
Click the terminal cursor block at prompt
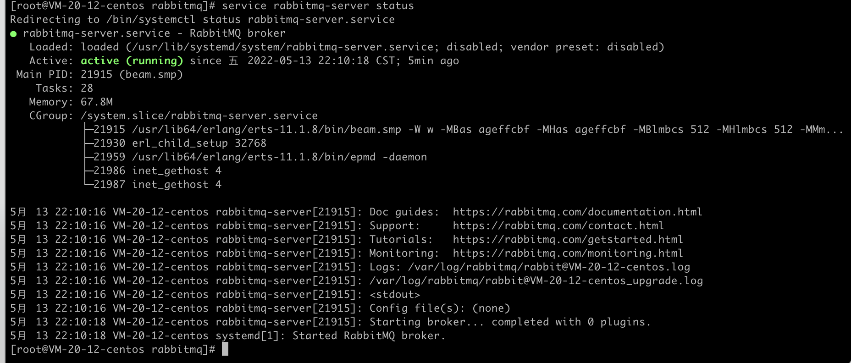225,349
